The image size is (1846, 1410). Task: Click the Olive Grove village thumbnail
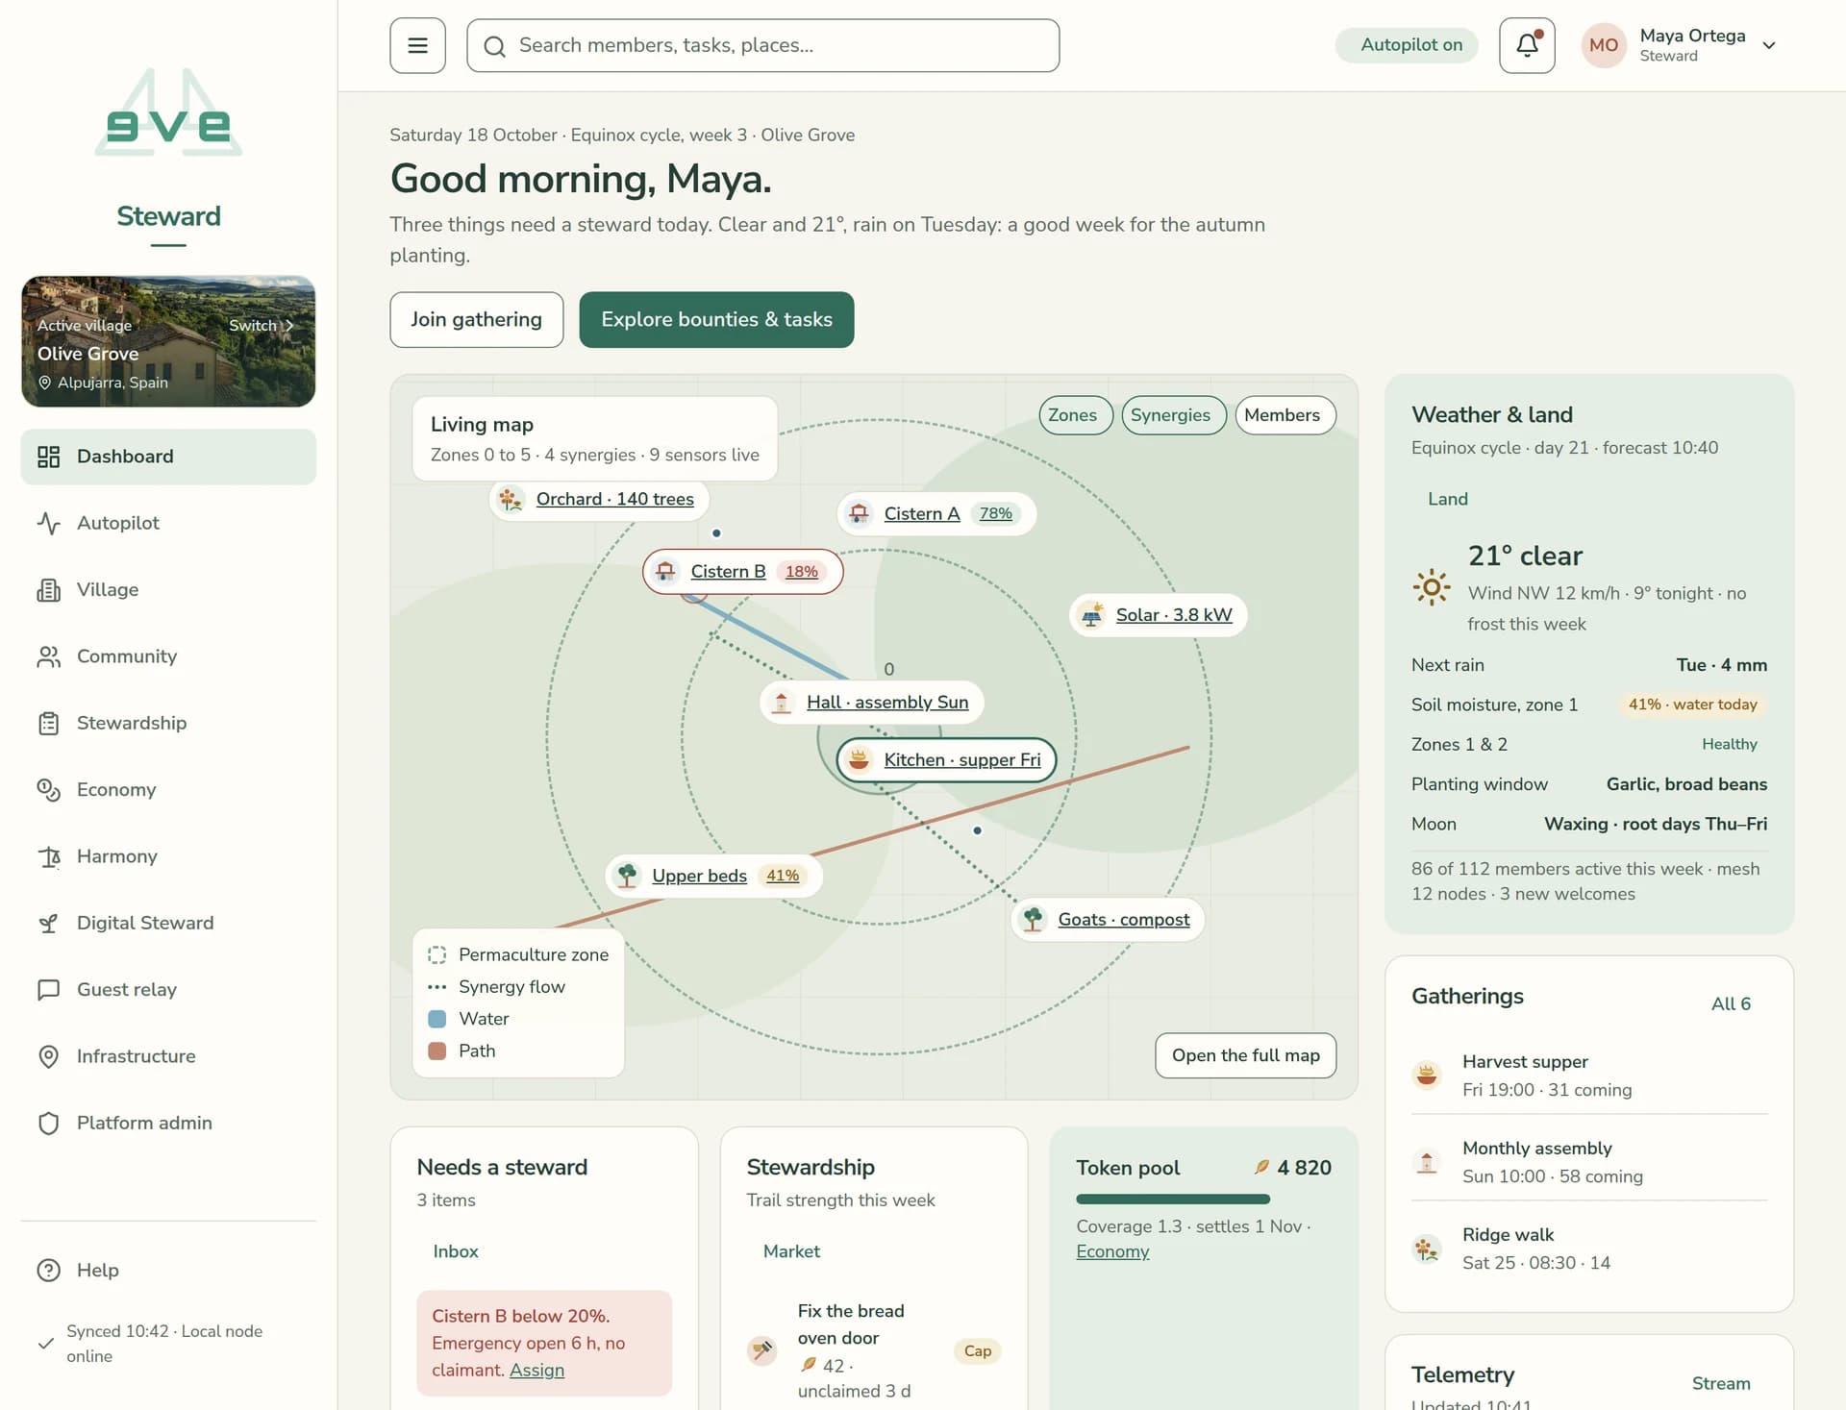click(x=168, y=341)
